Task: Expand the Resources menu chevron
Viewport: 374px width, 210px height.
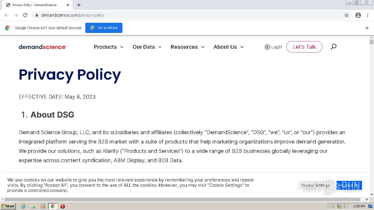Action: pos(203,47)
